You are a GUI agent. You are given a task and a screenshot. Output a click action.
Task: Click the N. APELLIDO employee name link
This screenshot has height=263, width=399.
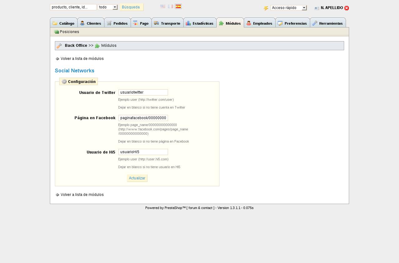332,8
